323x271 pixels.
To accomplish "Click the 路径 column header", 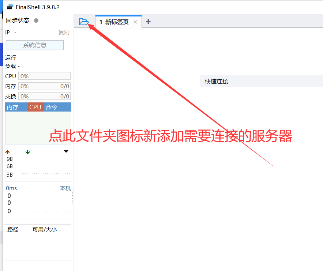I will [13, 229].
